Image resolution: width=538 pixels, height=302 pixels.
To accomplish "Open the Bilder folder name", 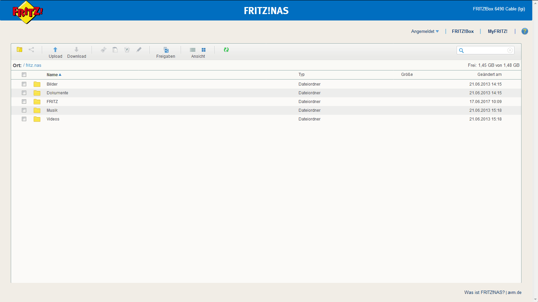I will click(52, 84).
